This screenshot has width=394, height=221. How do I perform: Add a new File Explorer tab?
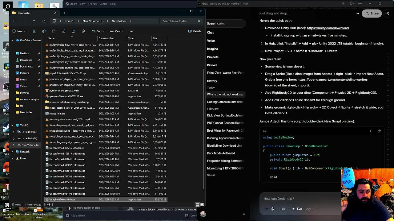64,13
